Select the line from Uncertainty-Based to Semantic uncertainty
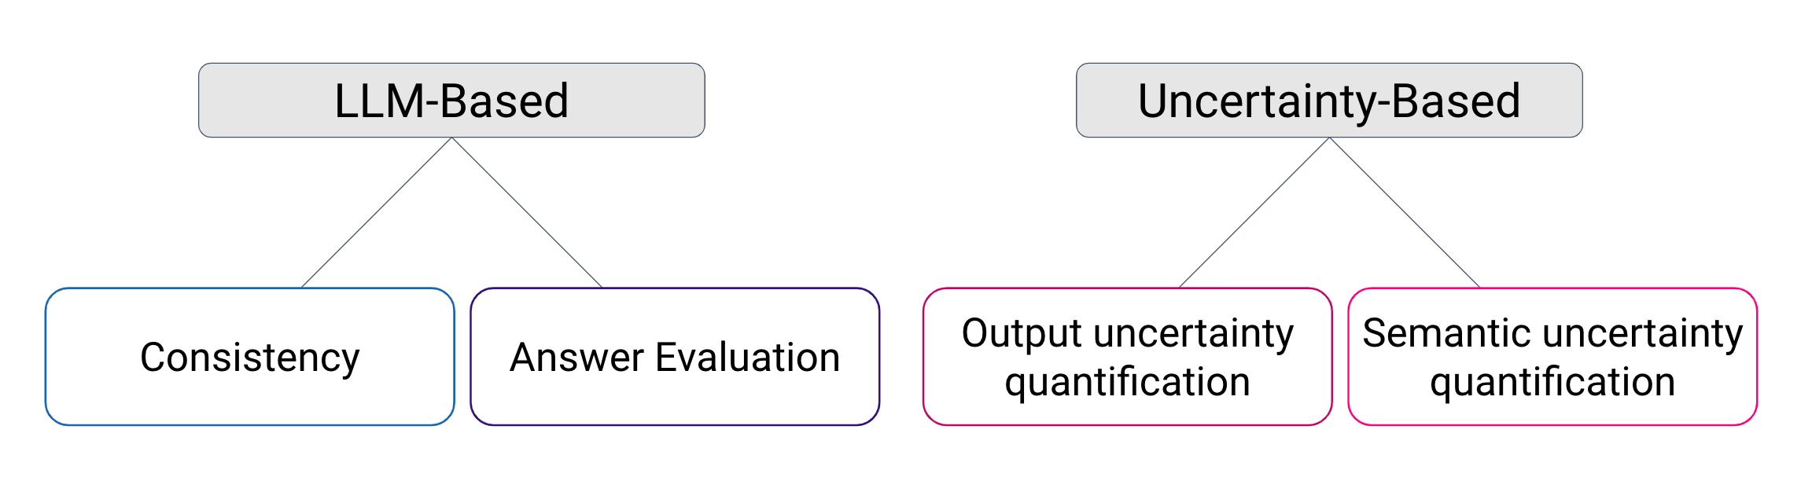 coord(1405,212)
